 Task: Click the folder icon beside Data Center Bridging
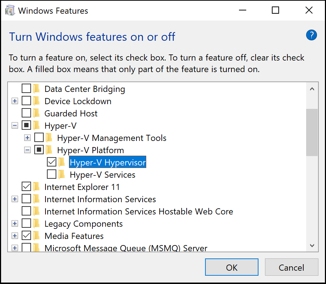36,89
